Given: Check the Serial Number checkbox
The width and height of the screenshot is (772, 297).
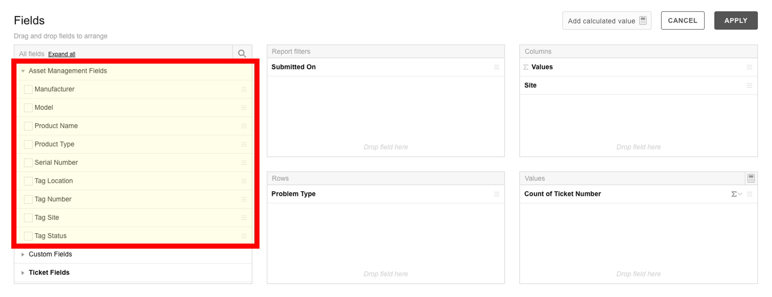Looking at the screenshot, I should pos(28,162).
